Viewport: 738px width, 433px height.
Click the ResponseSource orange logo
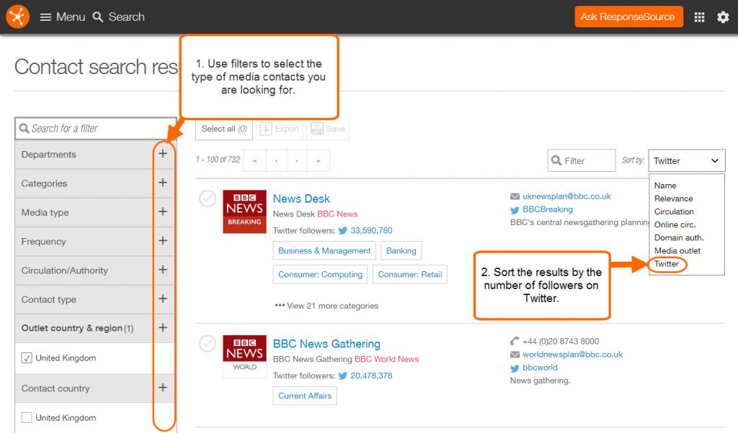tap(18, 17)
